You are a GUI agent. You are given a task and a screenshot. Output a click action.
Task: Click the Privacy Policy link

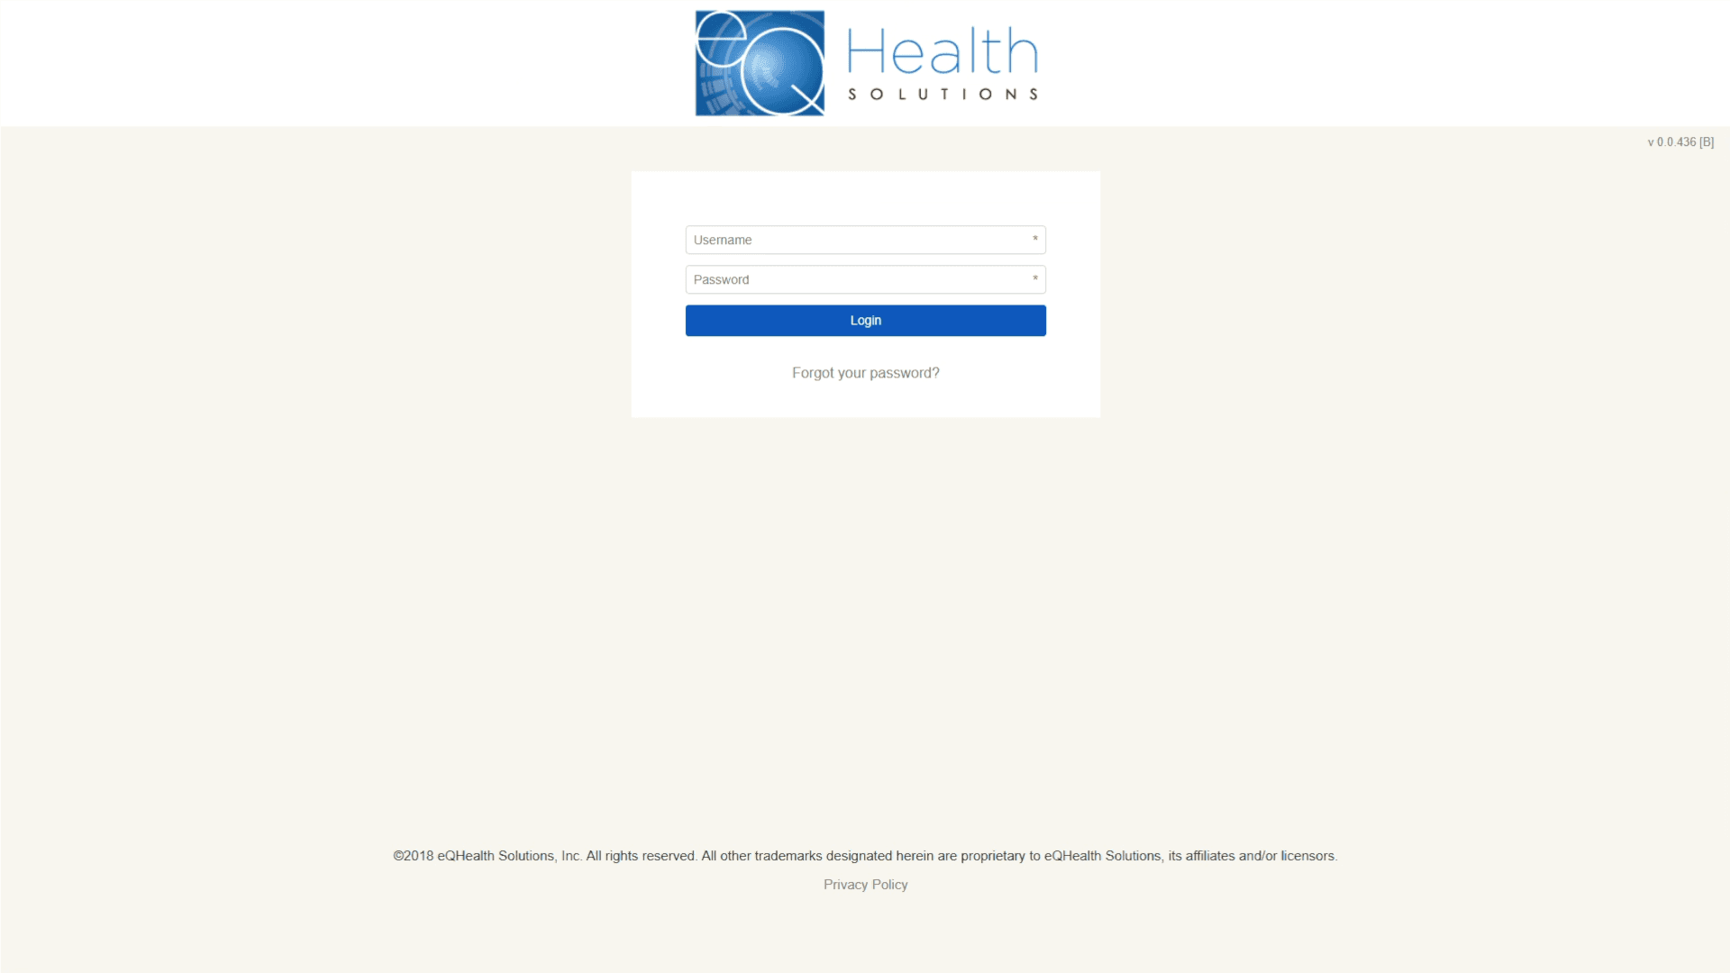pos(865,884)
